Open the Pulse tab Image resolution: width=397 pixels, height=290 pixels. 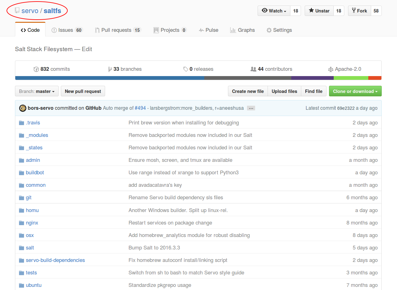[209, 30]
